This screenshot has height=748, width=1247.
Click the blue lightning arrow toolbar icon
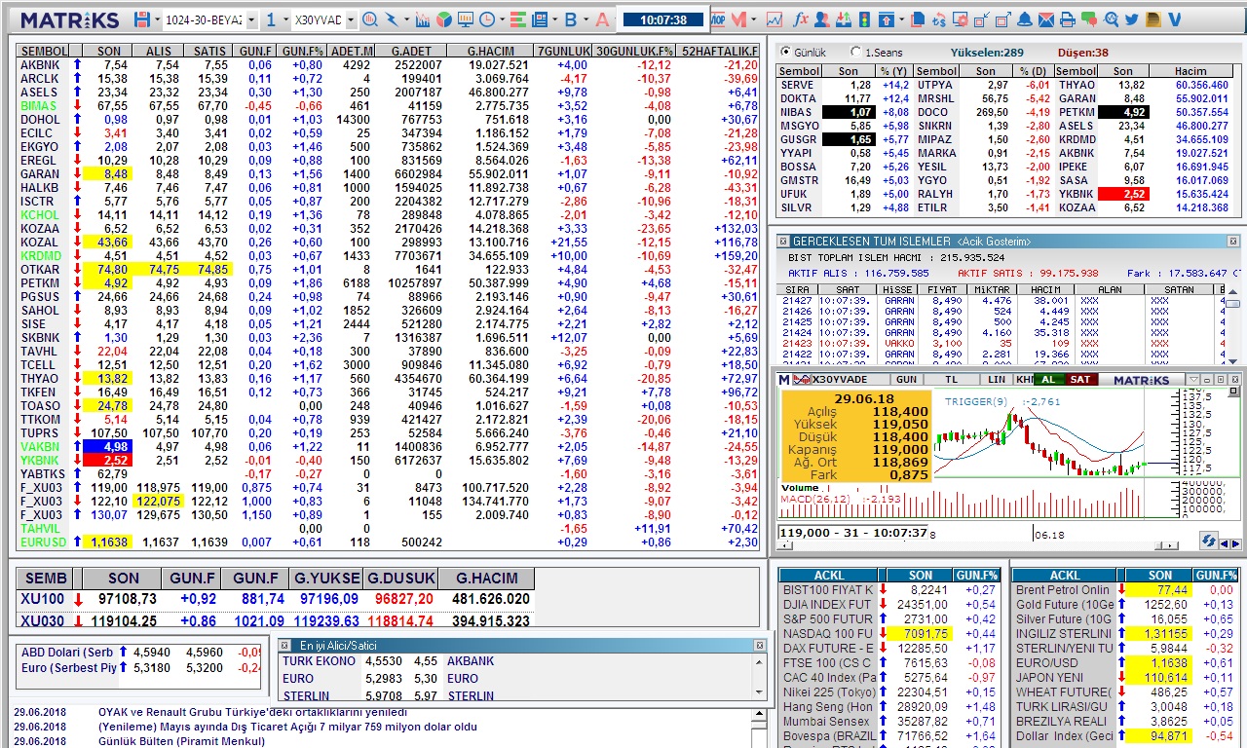pos(392,19)
